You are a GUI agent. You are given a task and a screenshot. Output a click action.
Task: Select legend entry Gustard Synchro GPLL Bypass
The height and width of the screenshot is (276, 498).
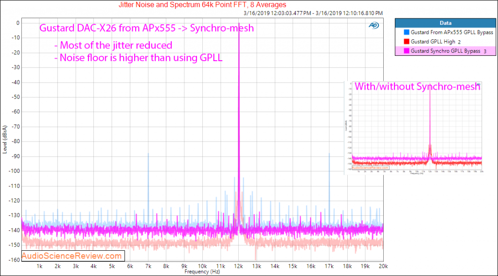[445, 51]
